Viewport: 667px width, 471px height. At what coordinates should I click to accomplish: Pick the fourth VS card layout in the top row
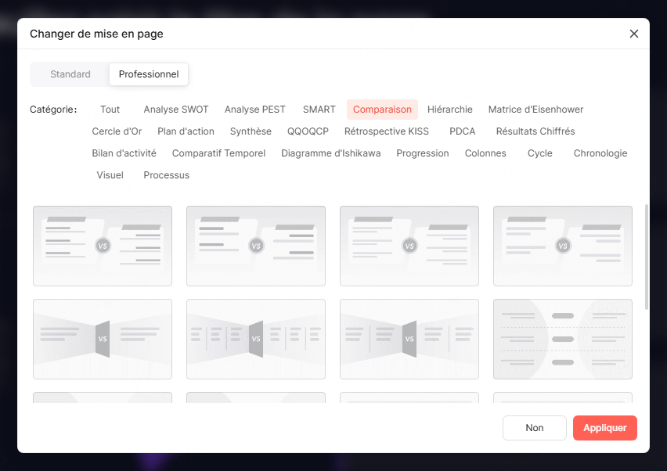[563, 246]
